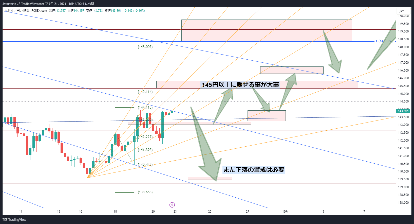
Task: Click price axis label 141.500
Action: tap(403, 148)
